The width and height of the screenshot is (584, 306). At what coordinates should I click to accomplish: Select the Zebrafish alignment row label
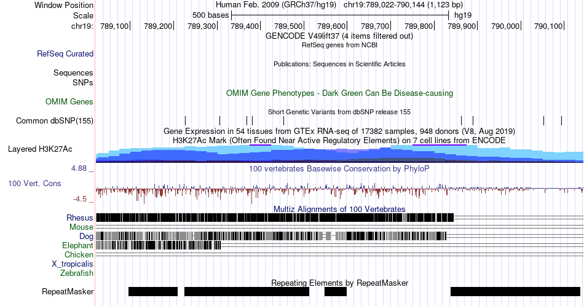point(77,273)
